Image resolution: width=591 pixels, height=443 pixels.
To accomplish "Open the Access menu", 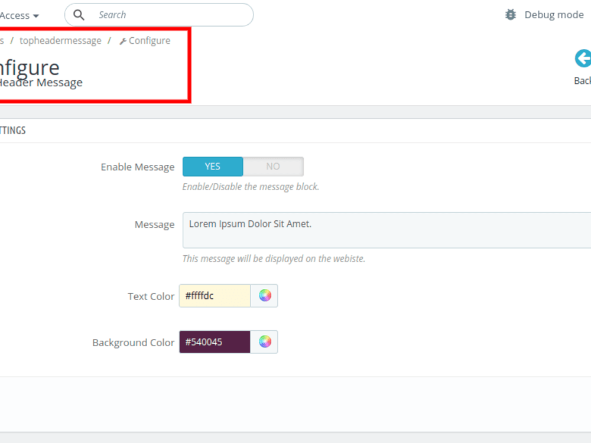I will point(18,15).
